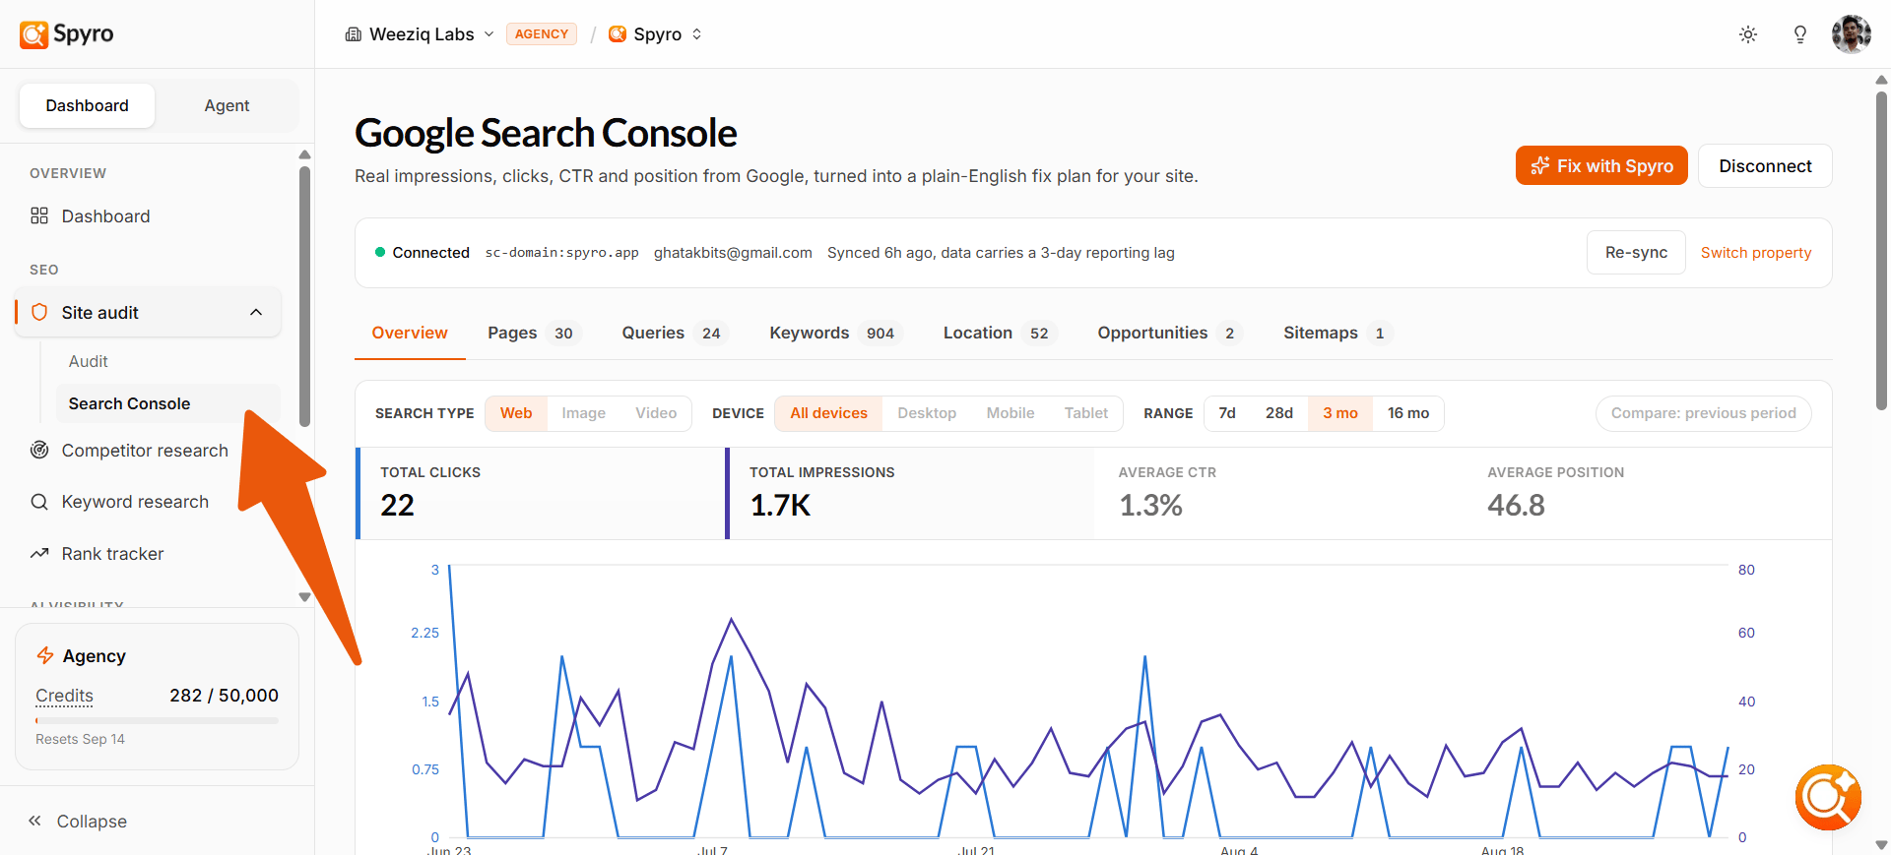Toggle the Total Impressions metric card
The height and width of the screenshot is (855, 1891).
tap(910, 493)
